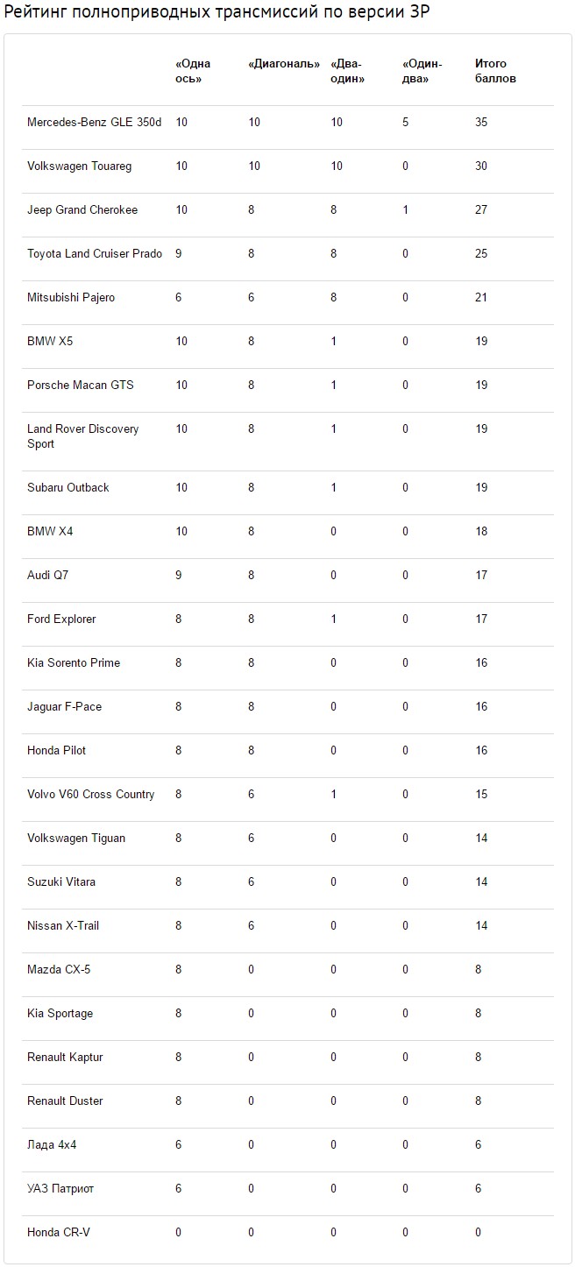
Task: Click the Porsche Macan GTS row name
Action: click(81, 386)
